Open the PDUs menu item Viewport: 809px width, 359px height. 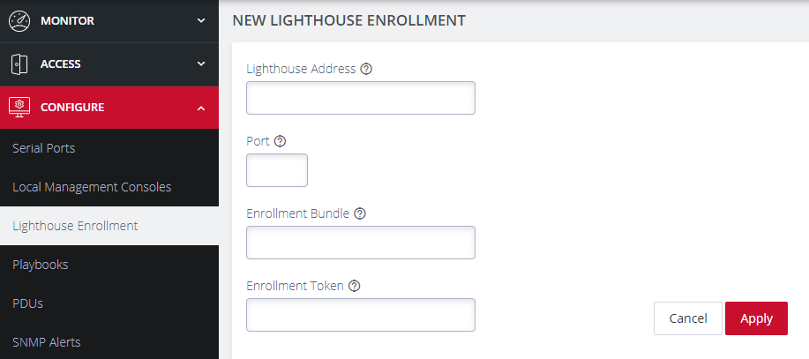click(x=28, y=303)
